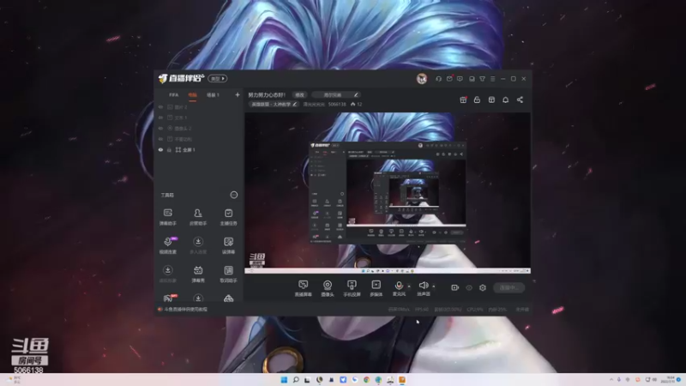Toggle the preview eye icon near settings
Viewport: 686px width, 386px height.
point(469,287)
